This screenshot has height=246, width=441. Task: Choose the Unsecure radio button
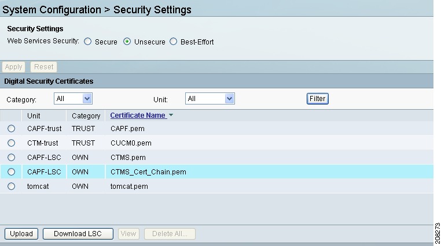click(127, 42)
